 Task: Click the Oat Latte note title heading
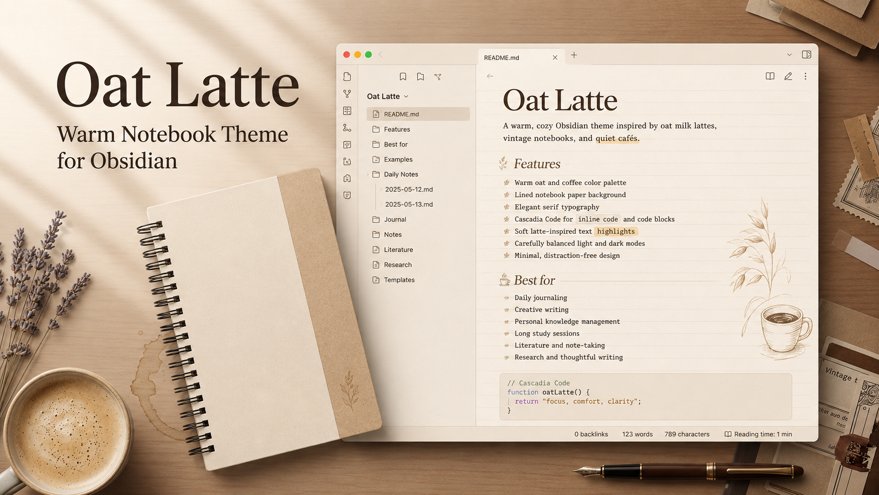tap(560, 100)
